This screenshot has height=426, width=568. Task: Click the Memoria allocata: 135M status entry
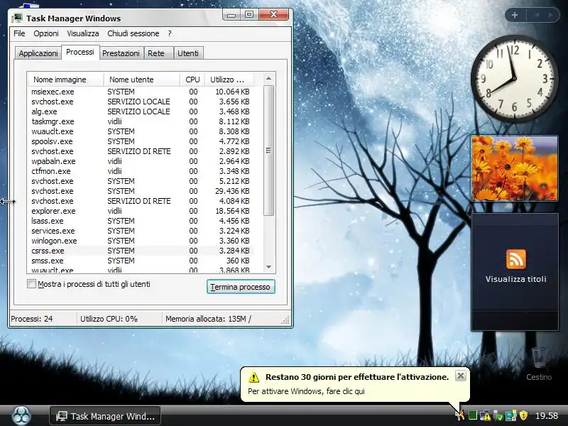click(221, 319)
